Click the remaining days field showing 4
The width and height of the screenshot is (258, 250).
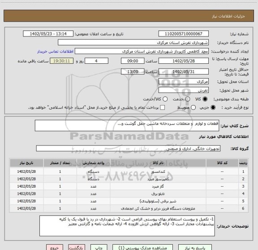coord(96,61)
